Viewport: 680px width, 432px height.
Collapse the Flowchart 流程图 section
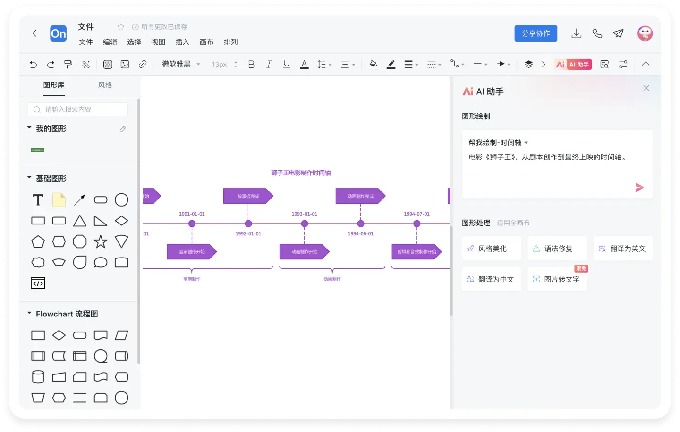coord(29,314)
